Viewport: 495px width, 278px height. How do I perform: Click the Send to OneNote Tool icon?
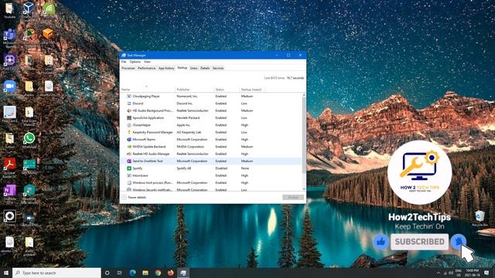(129, 161)
